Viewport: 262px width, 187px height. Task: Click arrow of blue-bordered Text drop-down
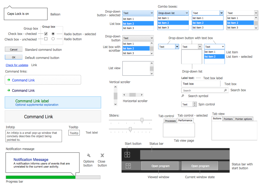177,47
